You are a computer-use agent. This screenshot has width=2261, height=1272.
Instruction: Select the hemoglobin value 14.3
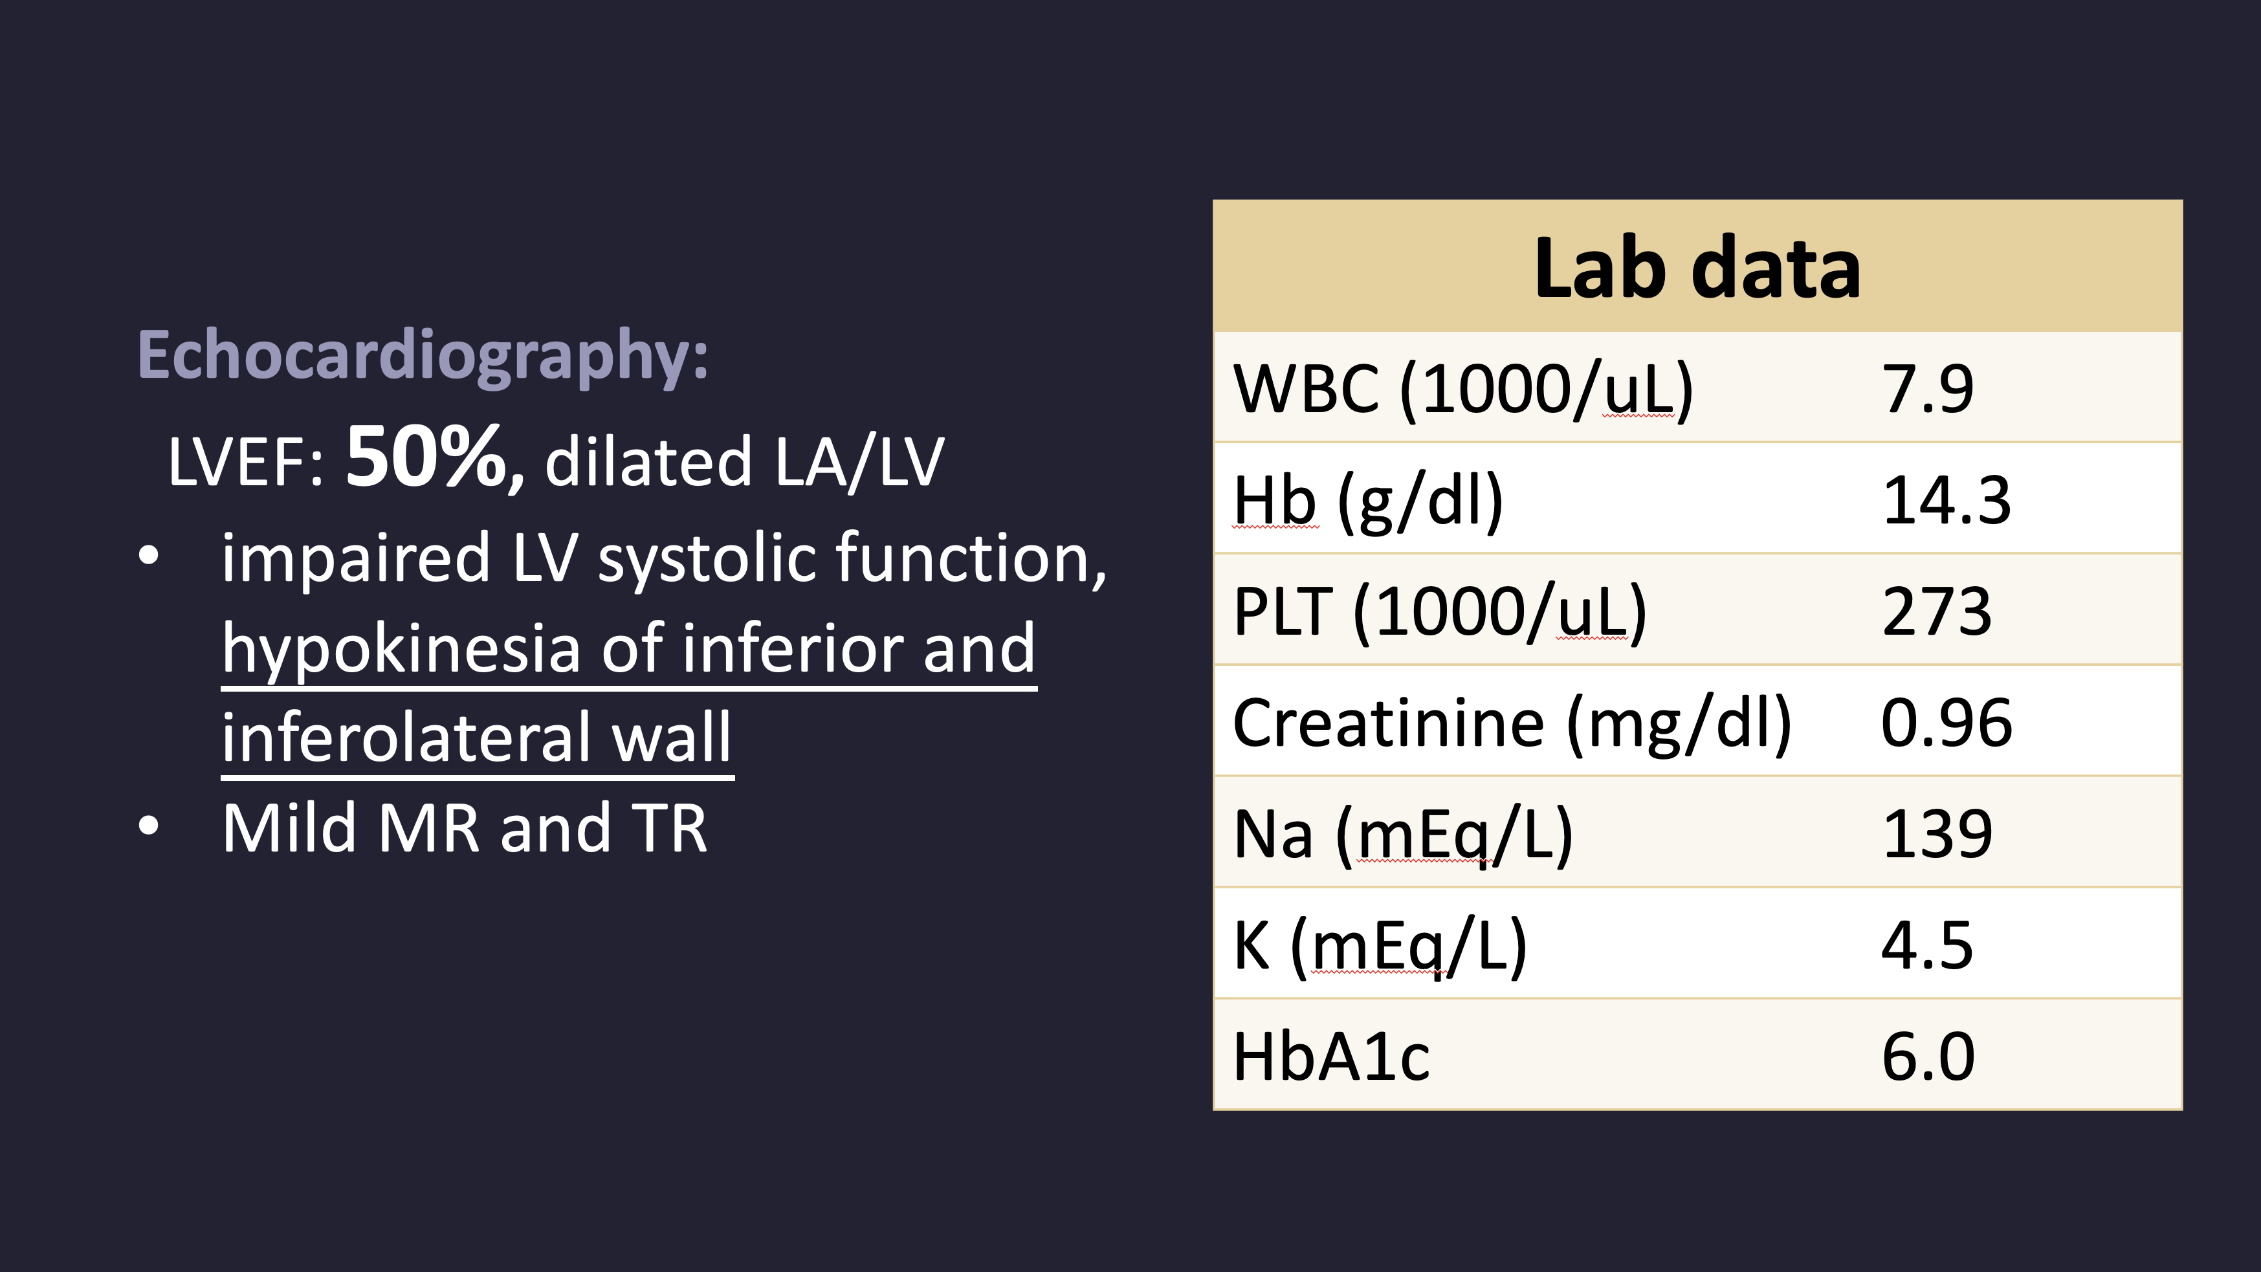(x=1946, y=500)
